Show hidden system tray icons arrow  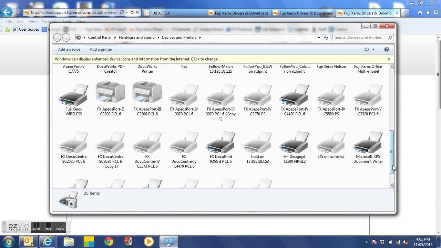367,242
